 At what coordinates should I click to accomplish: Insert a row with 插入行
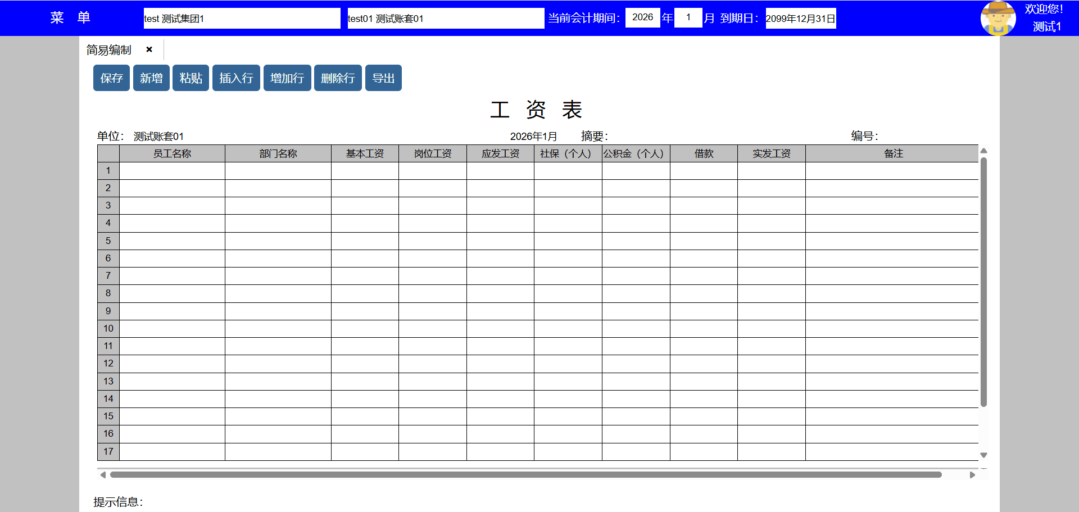point(236,78)
